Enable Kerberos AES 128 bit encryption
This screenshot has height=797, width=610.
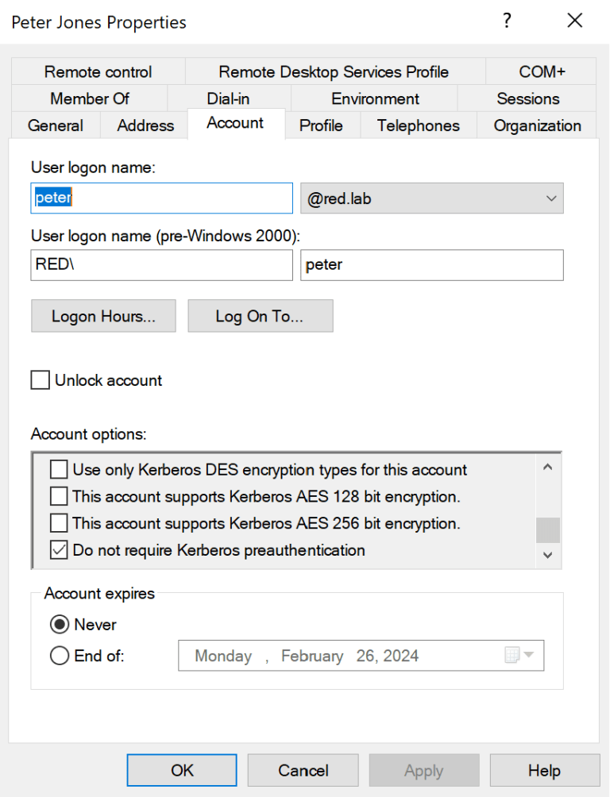point(59,497)
